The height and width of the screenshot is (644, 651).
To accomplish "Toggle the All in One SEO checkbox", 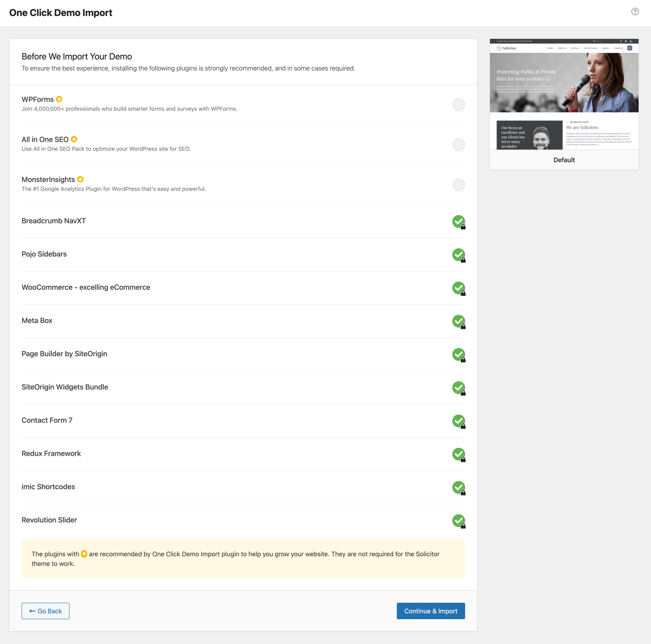I will coord(459,145).
